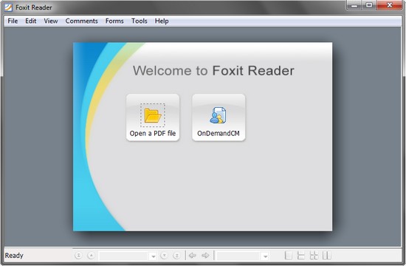Open the Forms menu
The image size is (406, 266).
click(114, 21)
